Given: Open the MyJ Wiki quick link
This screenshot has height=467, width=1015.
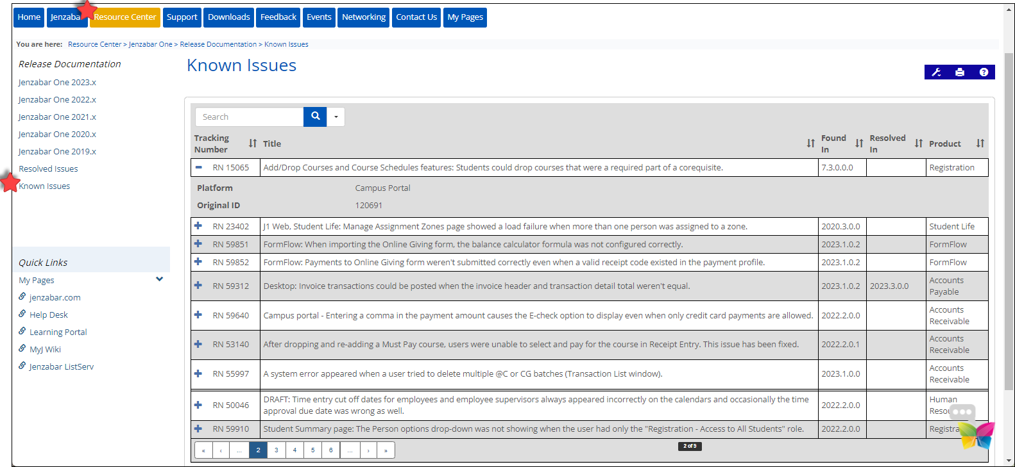Looking at the screenshot, I should pos(45,350).
